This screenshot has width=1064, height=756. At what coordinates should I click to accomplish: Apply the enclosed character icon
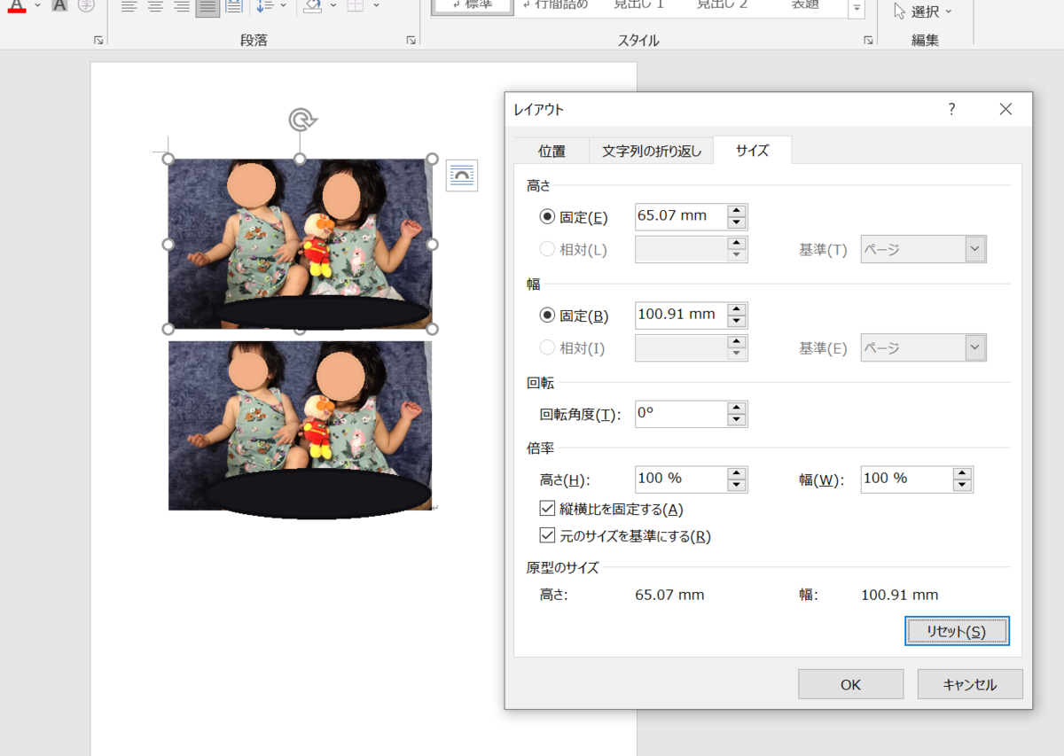[86, 5]
